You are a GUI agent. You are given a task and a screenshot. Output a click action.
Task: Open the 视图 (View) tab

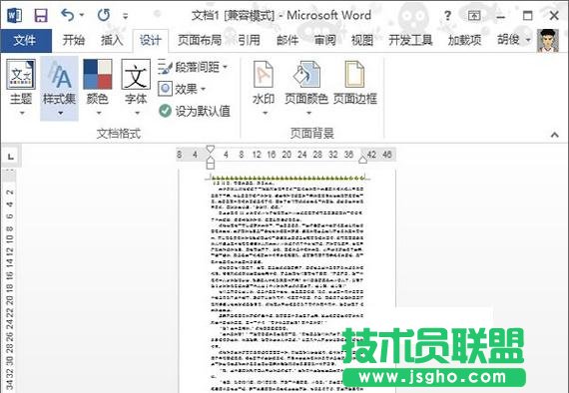362,40
